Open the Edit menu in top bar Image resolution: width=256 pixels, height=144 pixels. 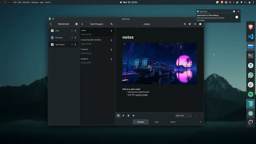(x=20, y=2)
